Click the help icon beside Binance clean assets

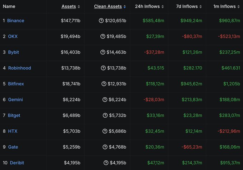tap(101, 21)
